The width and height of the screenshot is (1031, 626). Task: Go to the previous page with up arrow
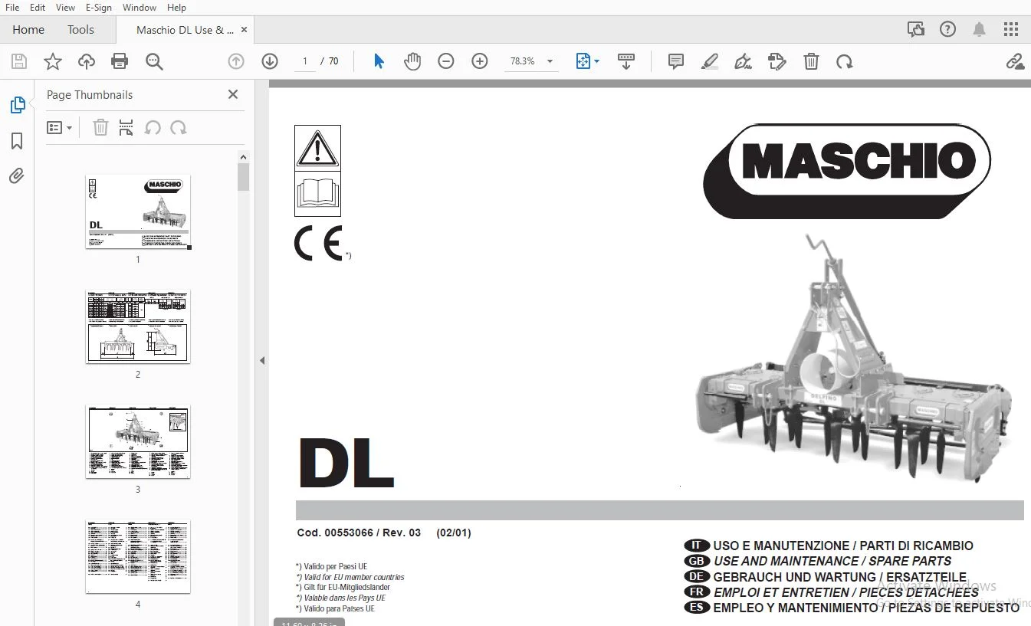pos(236,61)
